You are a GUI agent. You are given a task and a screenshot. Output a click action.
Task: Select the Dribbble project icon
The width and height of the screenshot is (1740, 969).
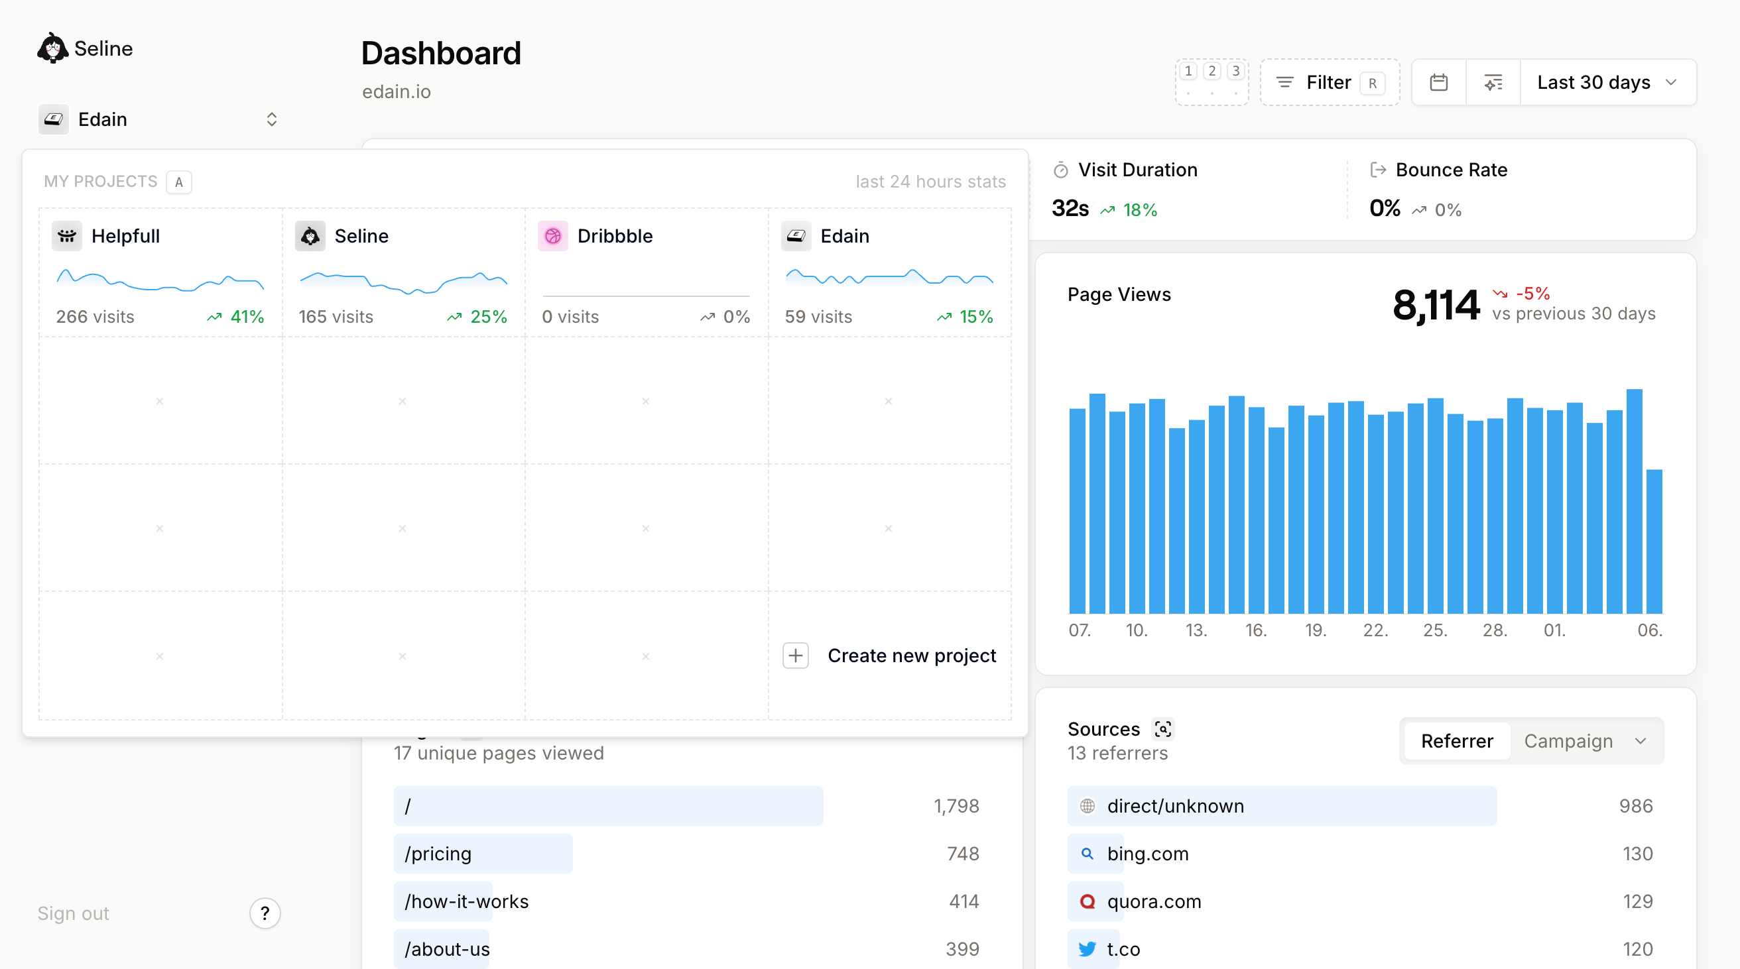pos(552,236)
